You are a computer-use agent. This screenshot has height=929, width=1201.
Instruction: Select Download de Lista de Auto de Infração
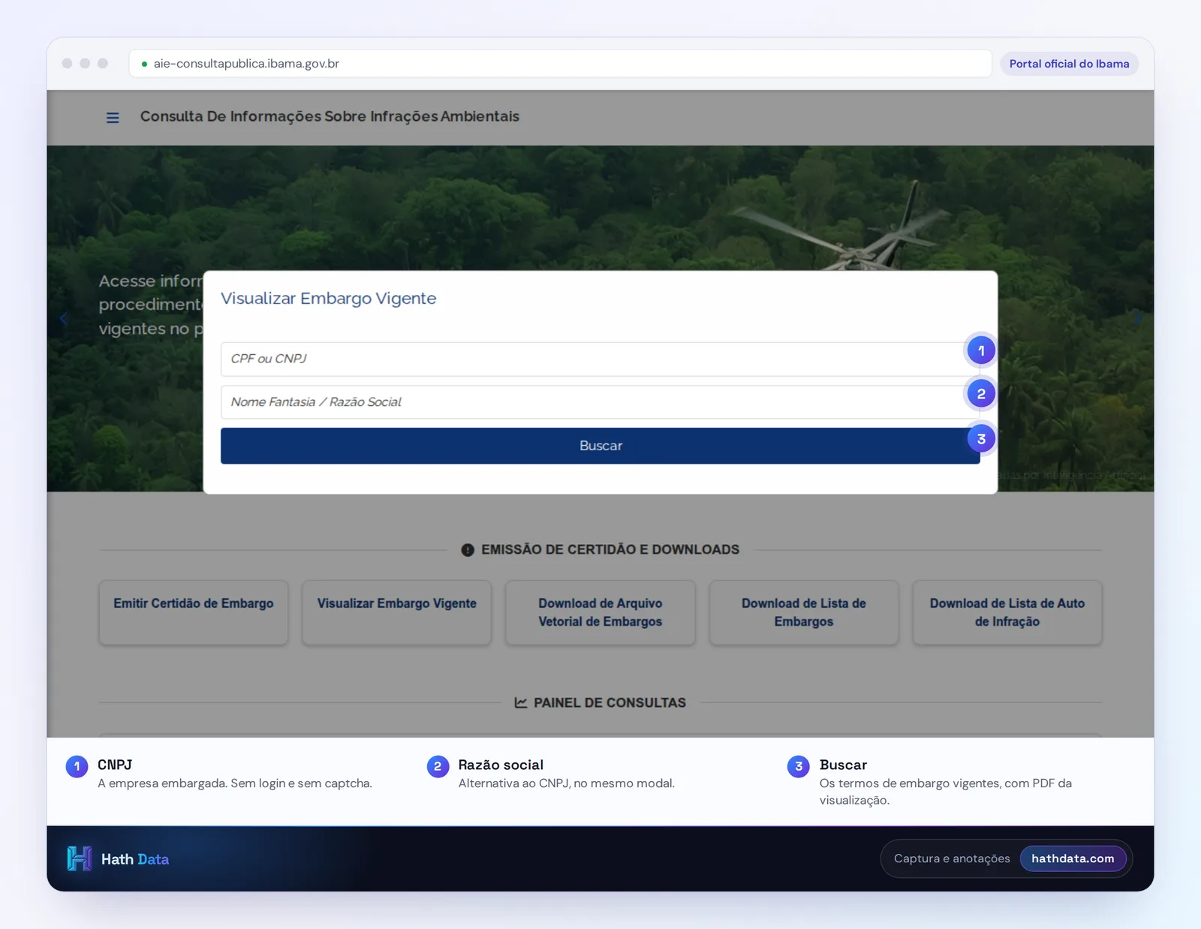[x=1007, y=612]
